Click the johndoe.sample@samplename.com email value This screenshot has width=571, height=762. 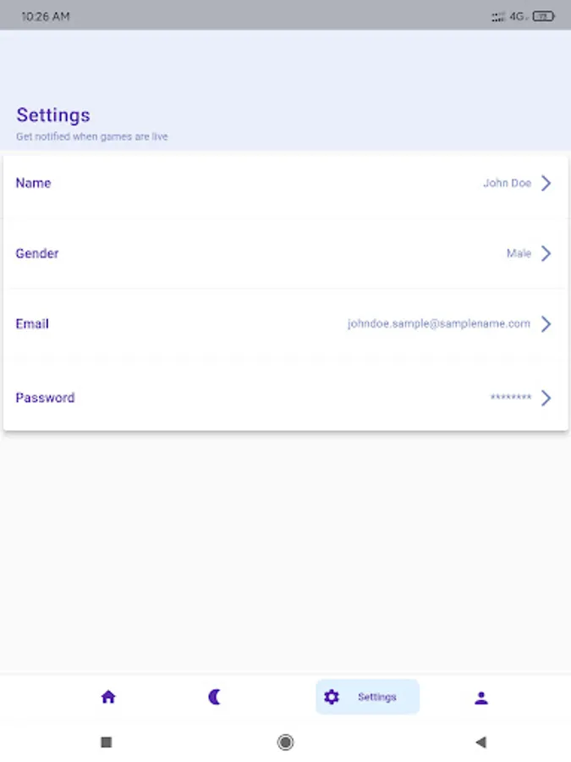coord(438,323)
